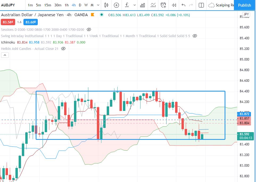Click the Ichimoku value 83.834
Viewport: 256px width, 182px height.
coord(22,42)
